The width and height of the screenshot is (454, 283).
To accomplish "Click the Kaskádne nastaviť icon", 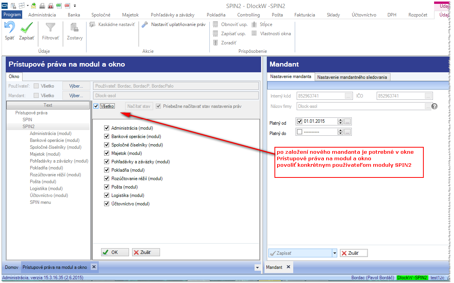I will tap(92, 24).
